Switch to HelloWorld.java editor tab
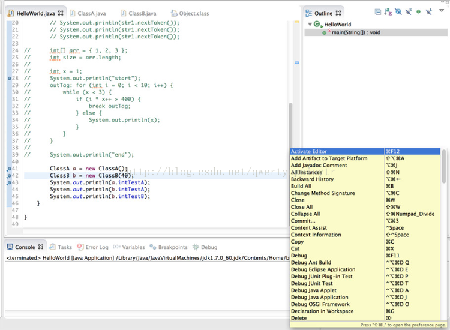450x330 pixels. [35, 13]
